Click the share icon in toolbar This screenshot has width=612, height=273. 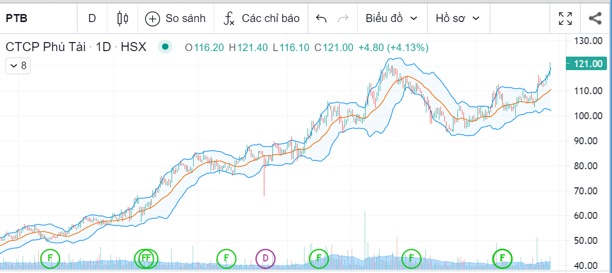[595, 19]
